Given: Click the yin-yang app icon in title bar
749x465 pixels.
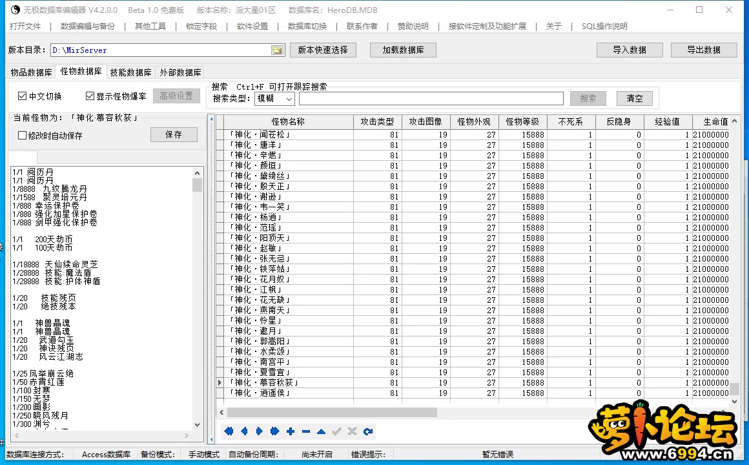Looking at the screenshot, I should pos(15,10).
